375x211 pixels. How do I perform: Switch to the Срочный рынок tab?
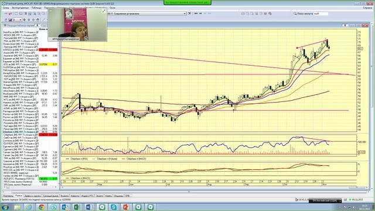coord(51,196)
